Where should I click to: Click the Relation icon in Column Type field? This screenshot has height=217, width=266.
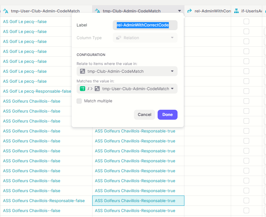pyautogui.click(x=119, y=38)
